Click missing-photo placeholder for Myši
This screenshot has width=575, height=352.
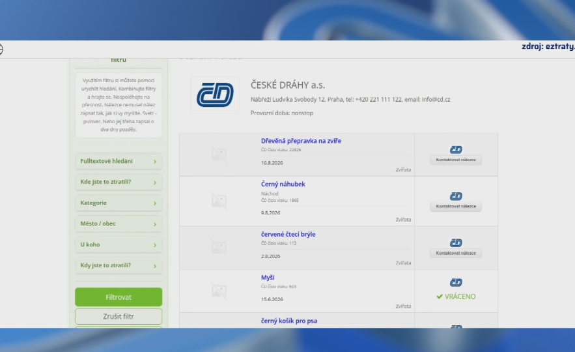pyautogui.click(x=219, y=291)
